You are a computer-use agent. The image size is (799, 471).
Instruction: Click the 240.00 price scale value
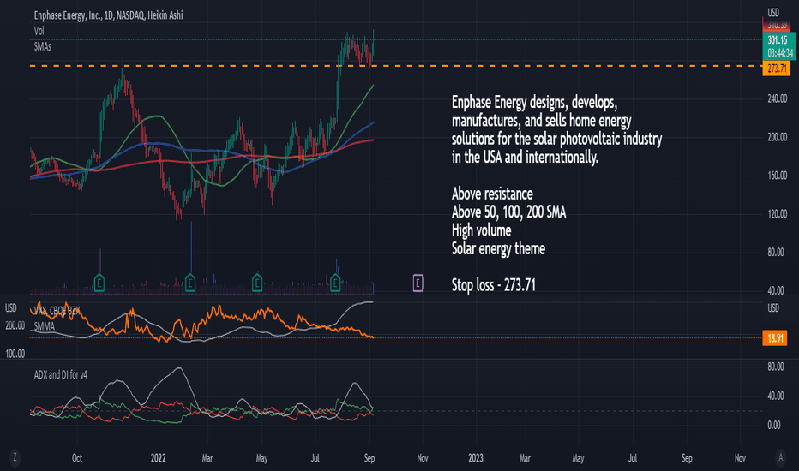pos(777,98)
